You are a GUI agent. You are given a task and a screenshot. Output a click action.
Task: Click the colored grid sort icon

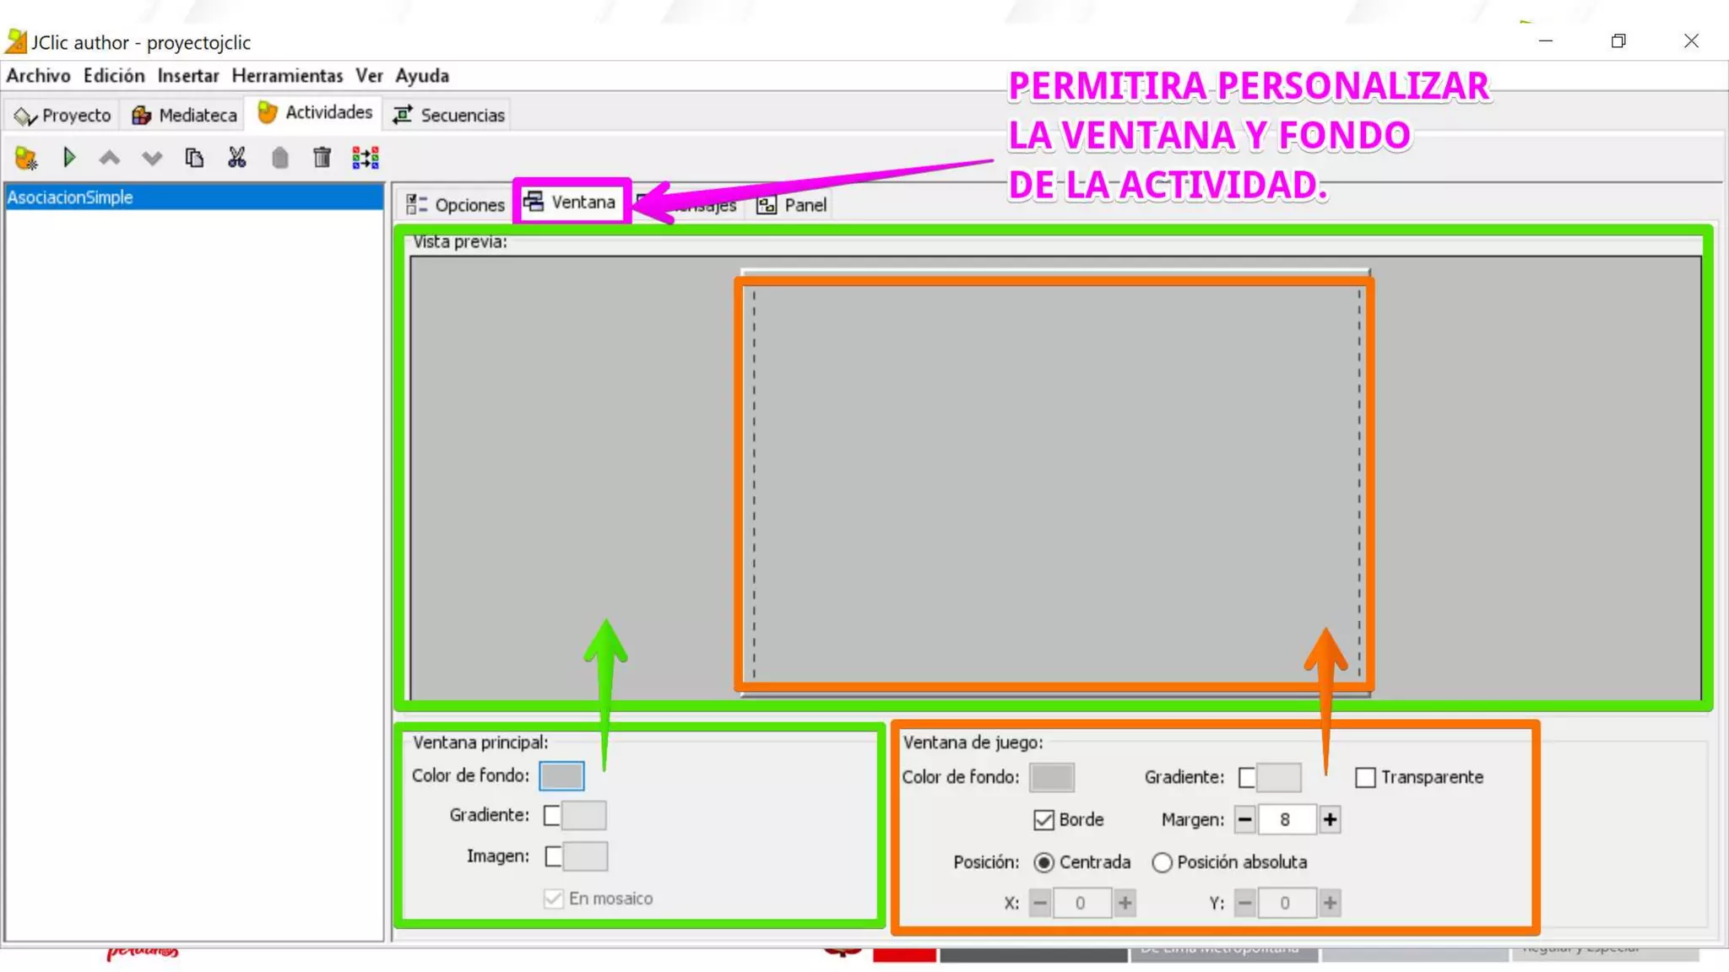click(x=365, y=158)
